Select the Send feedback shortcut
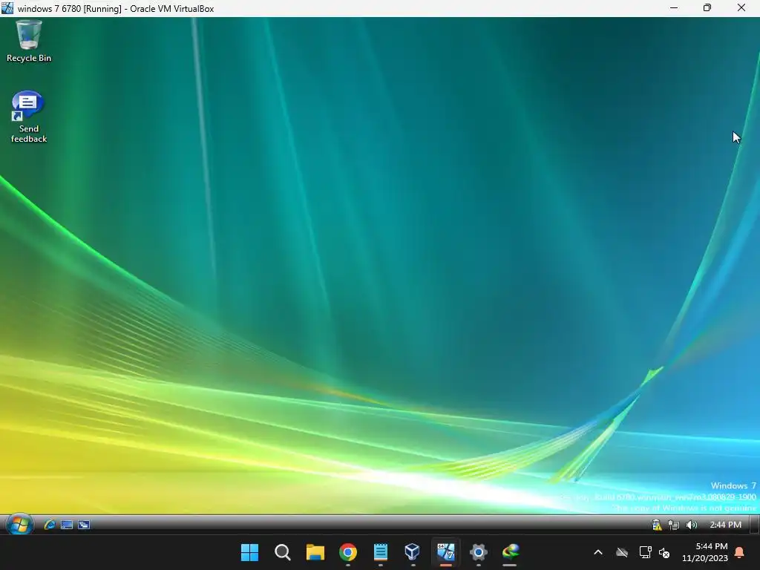Screen dimensions: 760x570 [x=29, y=117]
